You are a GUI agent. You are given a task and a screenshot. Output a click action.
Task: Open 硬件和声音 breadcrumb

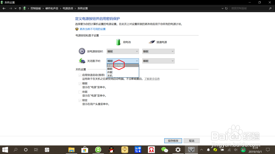click(52, 8)
